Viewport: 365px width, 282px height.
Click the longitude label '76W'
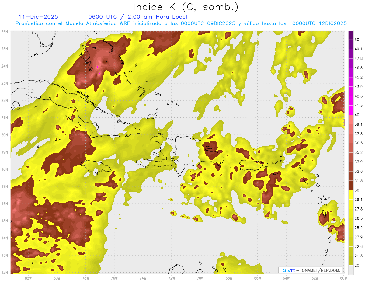pyautogui.click(x=114, y=278)
